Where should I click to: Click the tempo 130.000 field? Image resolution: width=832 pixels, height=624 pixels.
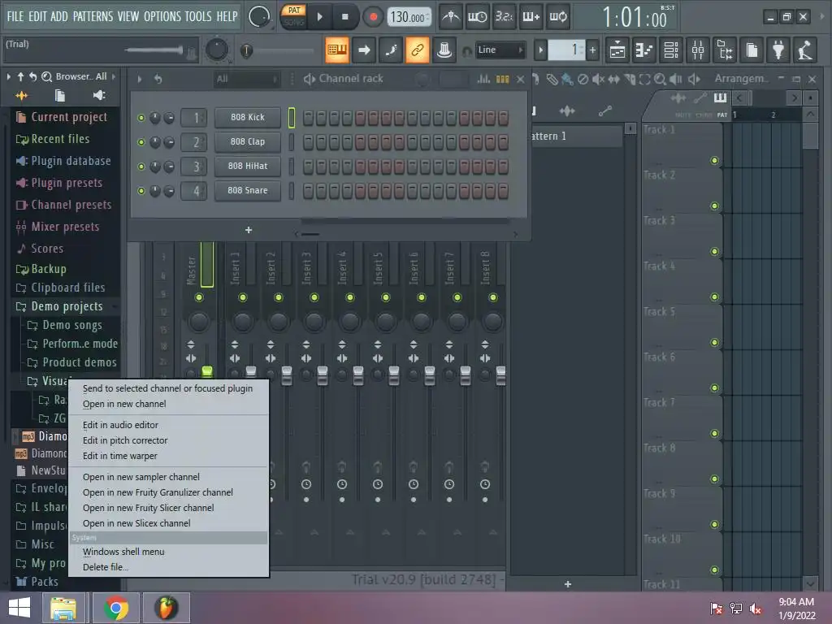click(409, 17)
